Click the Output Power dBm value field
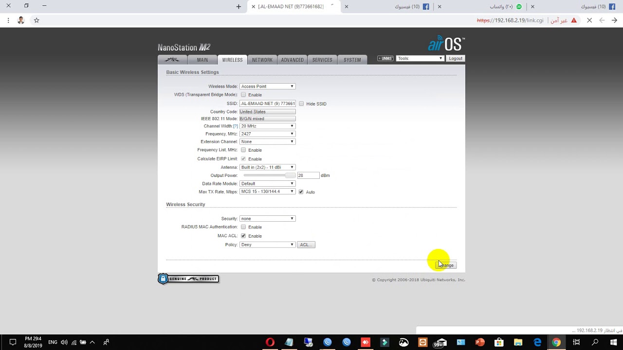The height and width of the screenshot is (350, 623). pos(308,175)
